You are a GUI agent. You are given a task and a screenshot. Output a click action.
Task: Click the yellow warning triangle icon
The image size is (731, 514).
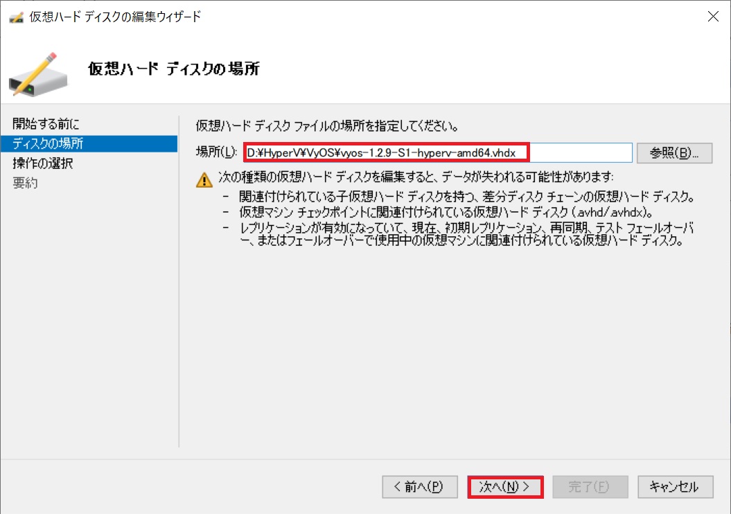(x=204, y=180)
